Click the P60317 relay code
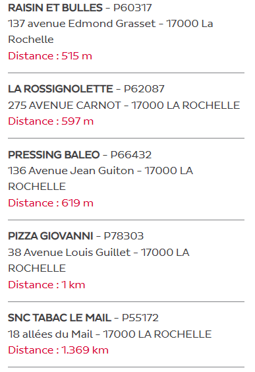 pyautogui.click(x=132, y=8)
